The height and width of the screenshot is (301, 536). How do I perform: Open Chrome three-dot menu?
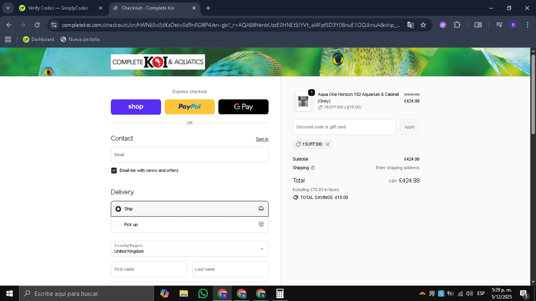(x=527, y=25)
